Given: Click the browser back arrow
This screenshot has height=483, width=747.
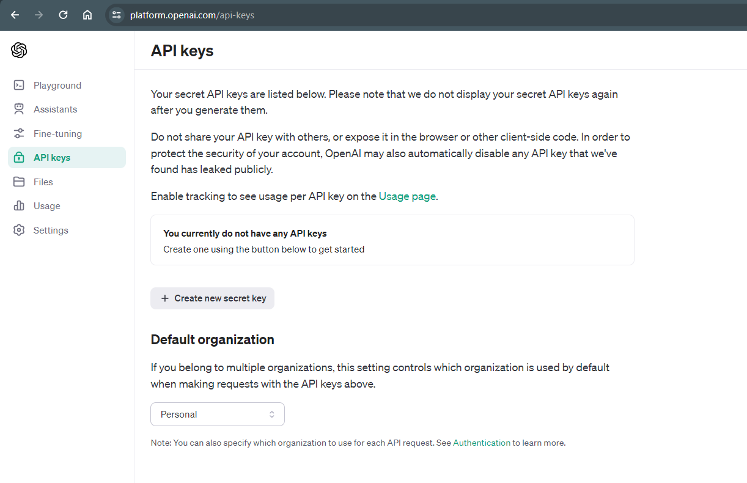Looking at the screenshot, I should [15, 15].
